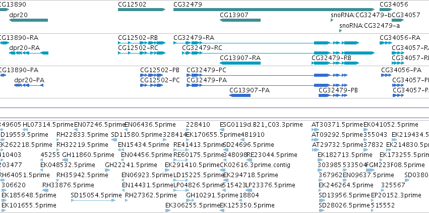Click EST EK170655.5prime
This screenshot has height=213, width=429.
tap(213, 134)
